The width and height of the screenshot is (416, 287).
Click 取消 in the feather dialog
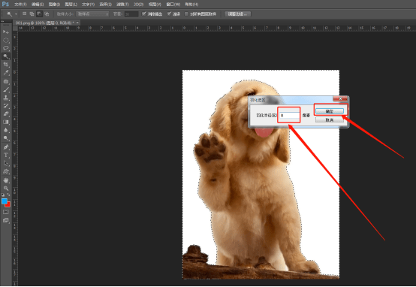tap(330, 120)
